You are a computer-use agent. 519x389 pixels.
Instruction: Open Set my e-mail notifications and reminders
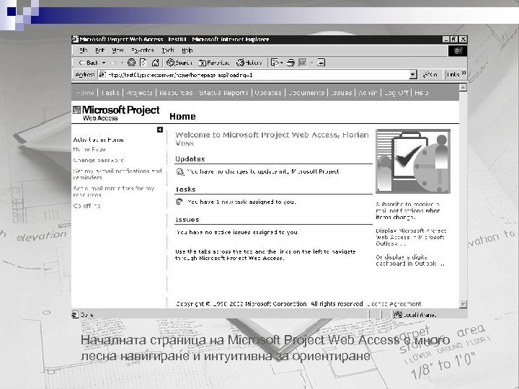click(x=117, y=174)
